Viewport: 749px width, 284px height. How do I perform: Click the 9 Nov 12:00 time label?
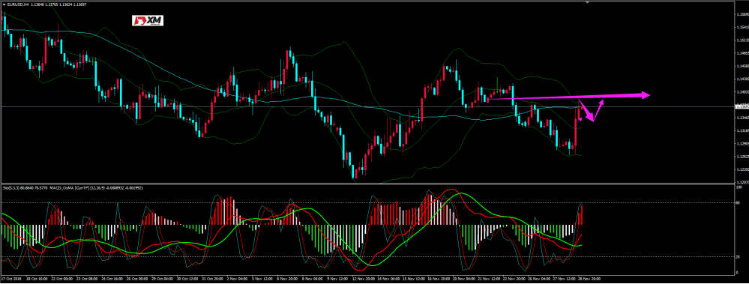point(337,278)
